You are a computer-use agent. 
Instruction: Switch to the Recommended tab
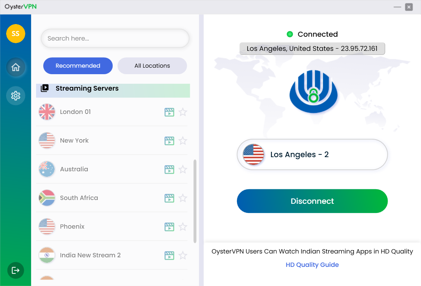coord(78,66)
